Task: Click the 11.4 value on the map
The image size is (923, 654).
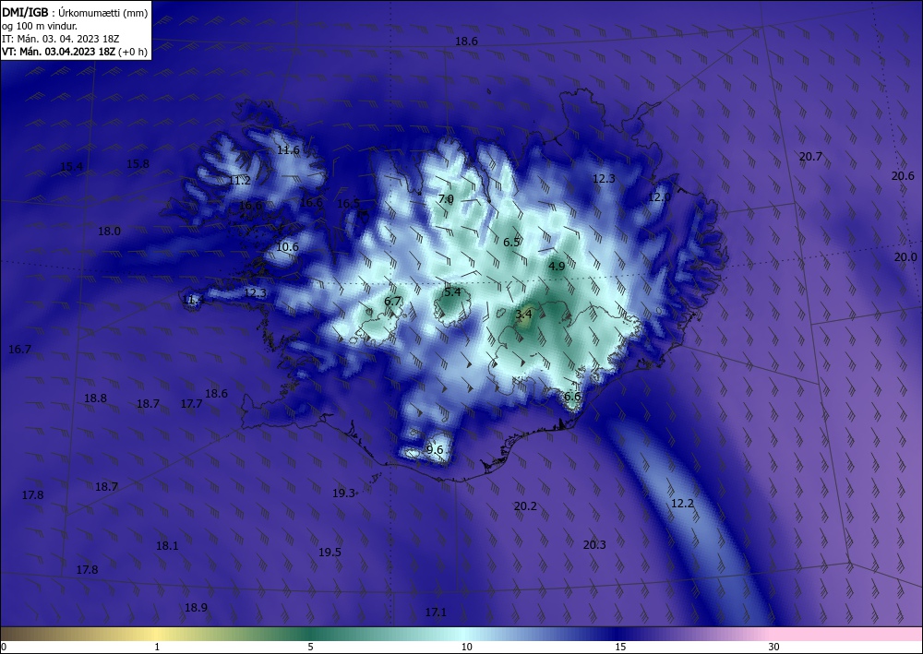Action: click(194, 300)
